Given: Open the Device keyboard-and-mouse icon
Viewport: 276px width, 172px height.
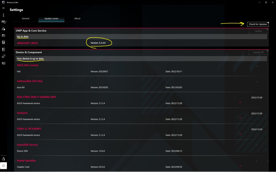Looking at the screenshot, I should click(4, 22).
